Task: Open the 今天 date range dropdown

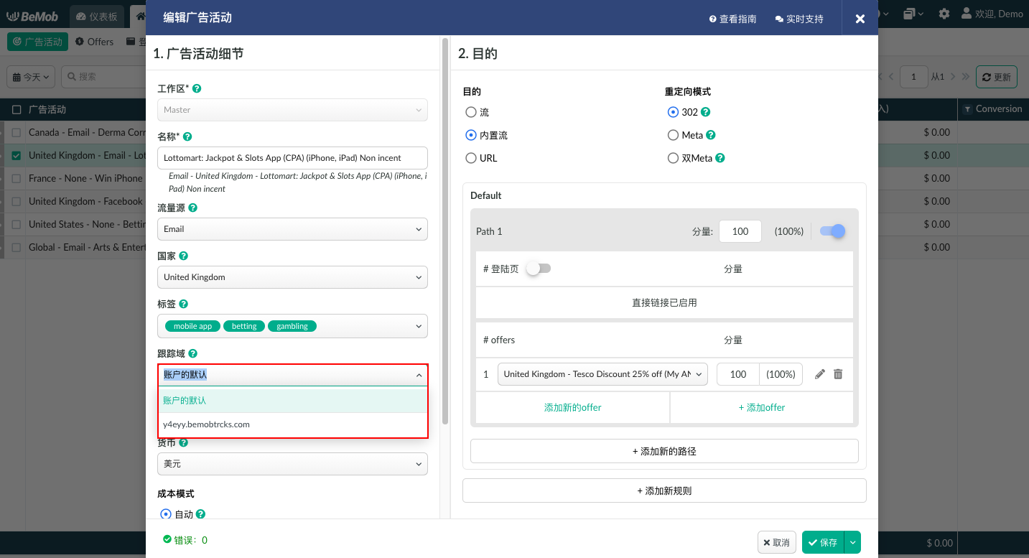Action: coord(32,77)
